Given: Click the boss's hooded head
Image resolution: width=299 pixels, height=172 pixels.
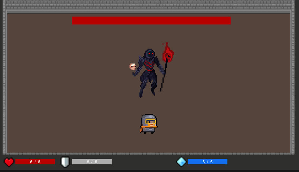Looking at the screenshot, I should (x=150, y=54).
